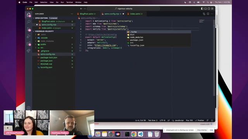The image size is (248, 139).
Task: Open the Live Share icon in activity bar
Action: pyautogui.click(x=29, y=51)
